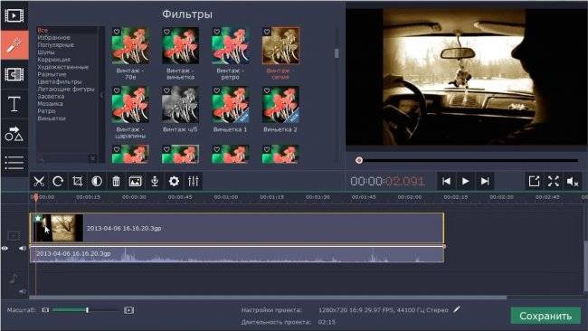588x331 pixels.
Task: Select the Коррекция category
Action: click(x=53, y=60)
